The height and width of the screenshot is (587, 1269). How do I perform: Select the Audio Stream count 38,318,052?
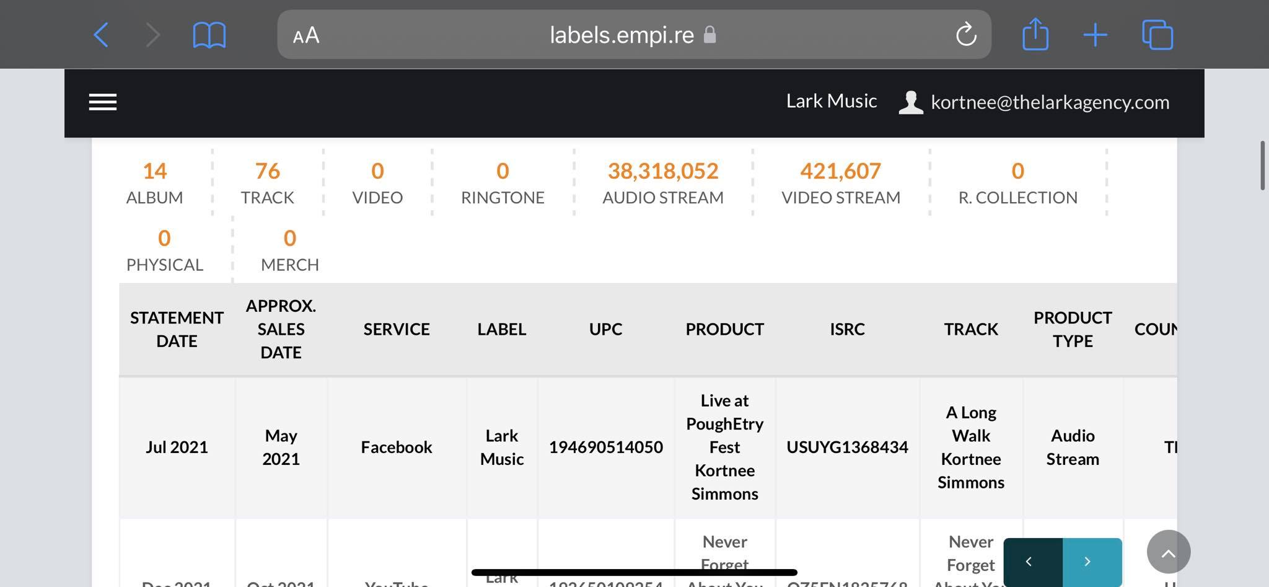[663, 170]
